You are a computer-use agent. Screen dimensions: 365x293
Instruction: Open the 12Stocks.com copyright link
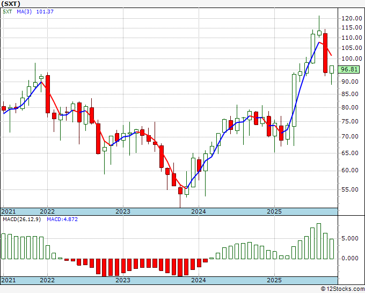point(342,289)
